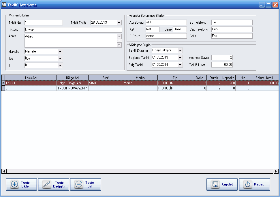Screen dimensions: 280x197
Task: Save with the Kaydet button
Action: click(x=222, y=184)
